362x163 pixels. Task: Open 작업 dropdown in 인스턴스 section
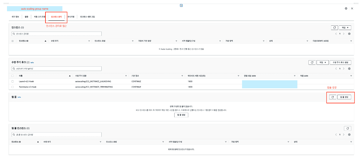345,28
